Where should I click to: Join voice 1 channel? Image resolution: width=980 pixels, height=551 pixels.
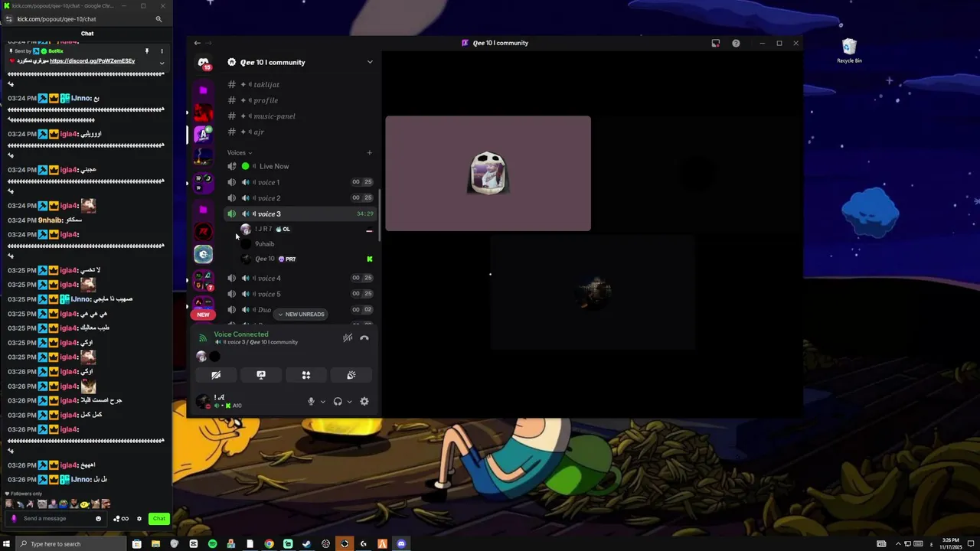point(300,182)
